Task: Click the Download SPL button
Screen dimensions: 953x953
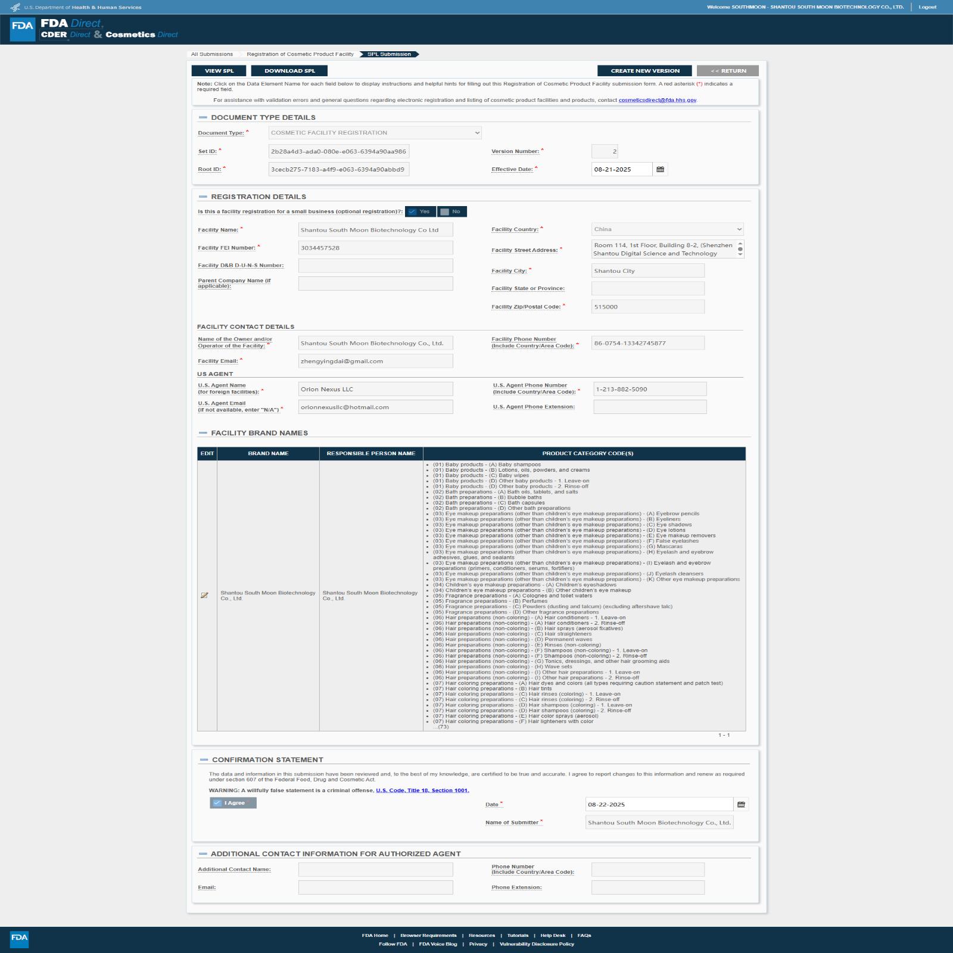Action: 289,71
